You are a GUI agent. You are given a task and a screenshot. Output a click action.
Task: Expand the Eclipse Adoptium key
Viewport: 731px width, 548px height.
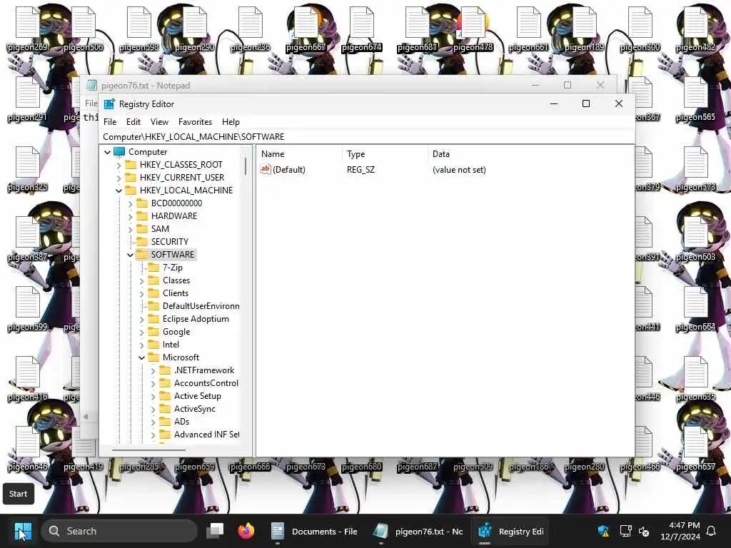pos(142,319)
